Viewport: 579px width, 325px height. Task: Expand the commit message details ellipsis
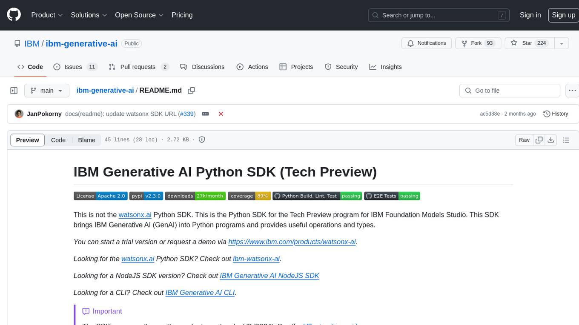205,114
